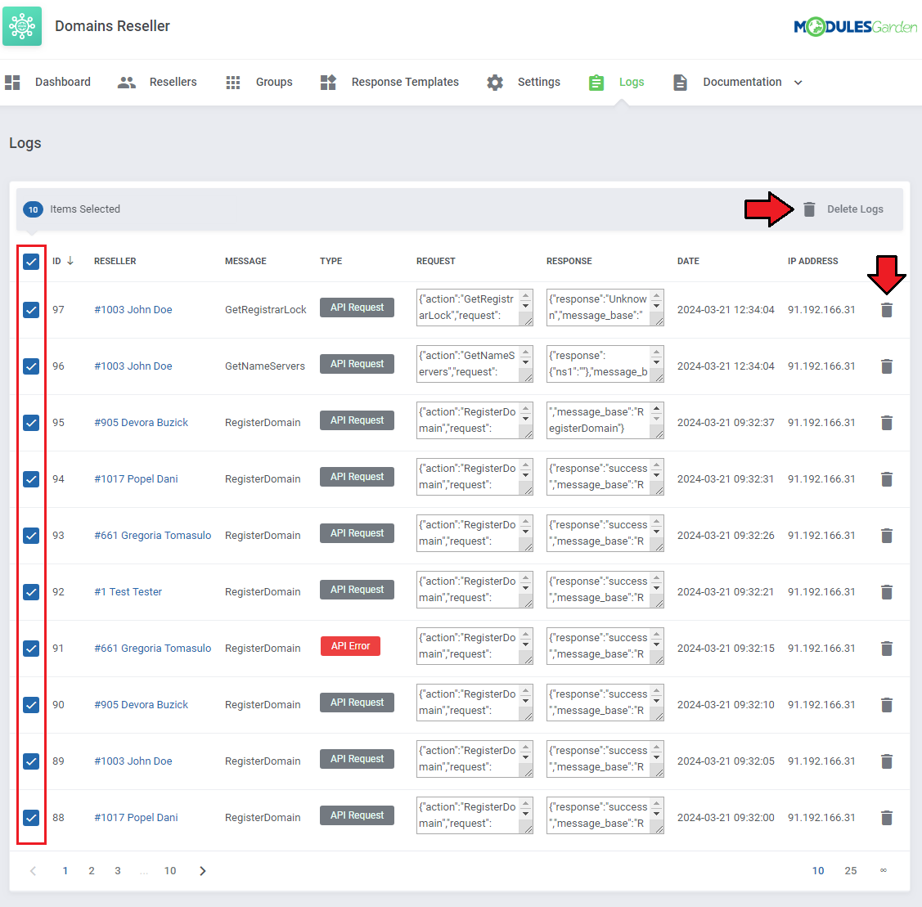Delete log entry 88 with trash icon
Screen dimensions: 922x907
(887, 818)
